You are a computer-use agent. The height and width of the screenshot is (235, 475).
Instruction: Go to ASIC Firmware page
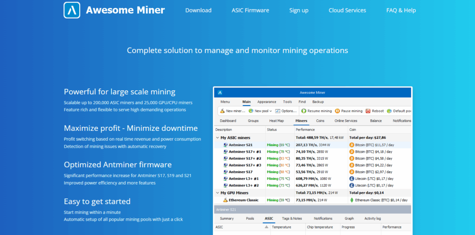tap(250, 10)
